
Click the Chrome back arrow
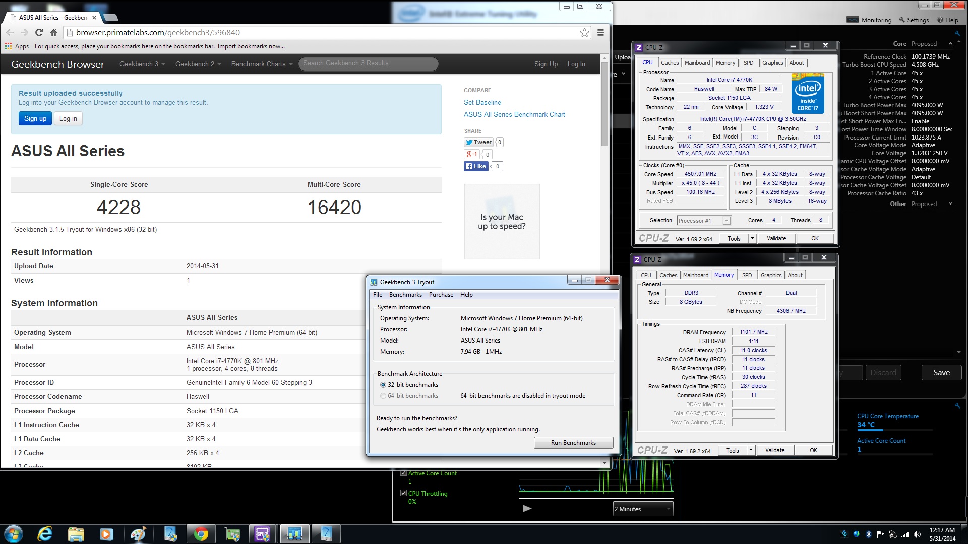pyautogui.click(x=10, y=32)
